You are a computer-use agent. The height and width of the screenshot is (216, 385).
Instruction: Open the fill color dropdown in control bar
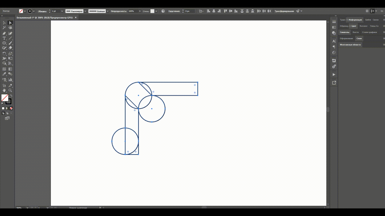25,11
